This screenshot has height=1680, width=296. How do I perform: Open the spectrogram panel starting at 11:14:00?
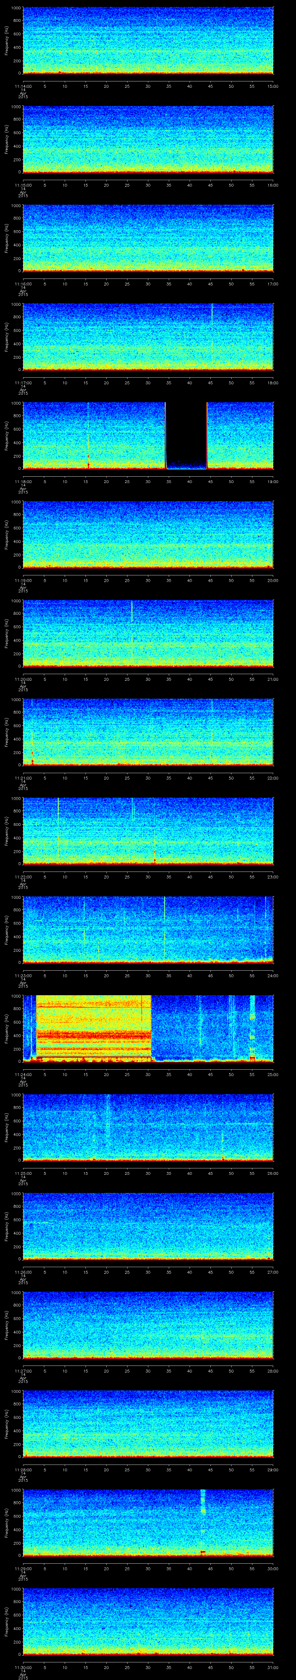pyautogui.click(x=148, y=41)
